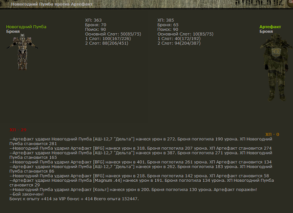Click the 'Броня' label under Артефакт
The image size is (293, 213).
[266, 31]
